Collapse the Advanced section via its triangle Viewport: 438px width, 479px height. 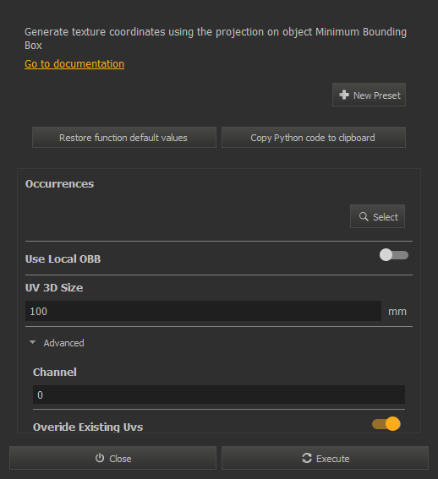pyautogui.click(x=32, y=342)
